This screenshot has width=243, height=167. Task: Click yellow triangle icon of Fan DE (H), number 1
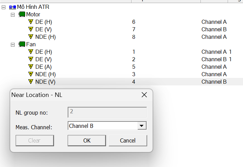31,52
